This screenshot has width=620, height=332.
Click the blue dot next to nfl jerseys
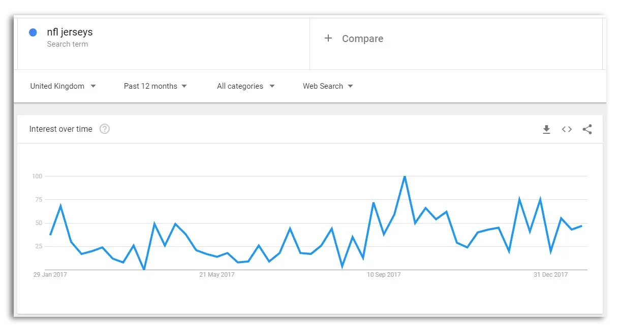click(33, 32)
